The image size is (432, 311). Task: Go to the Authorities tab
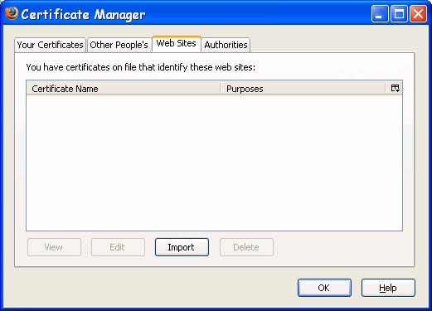tap(226, 45)
